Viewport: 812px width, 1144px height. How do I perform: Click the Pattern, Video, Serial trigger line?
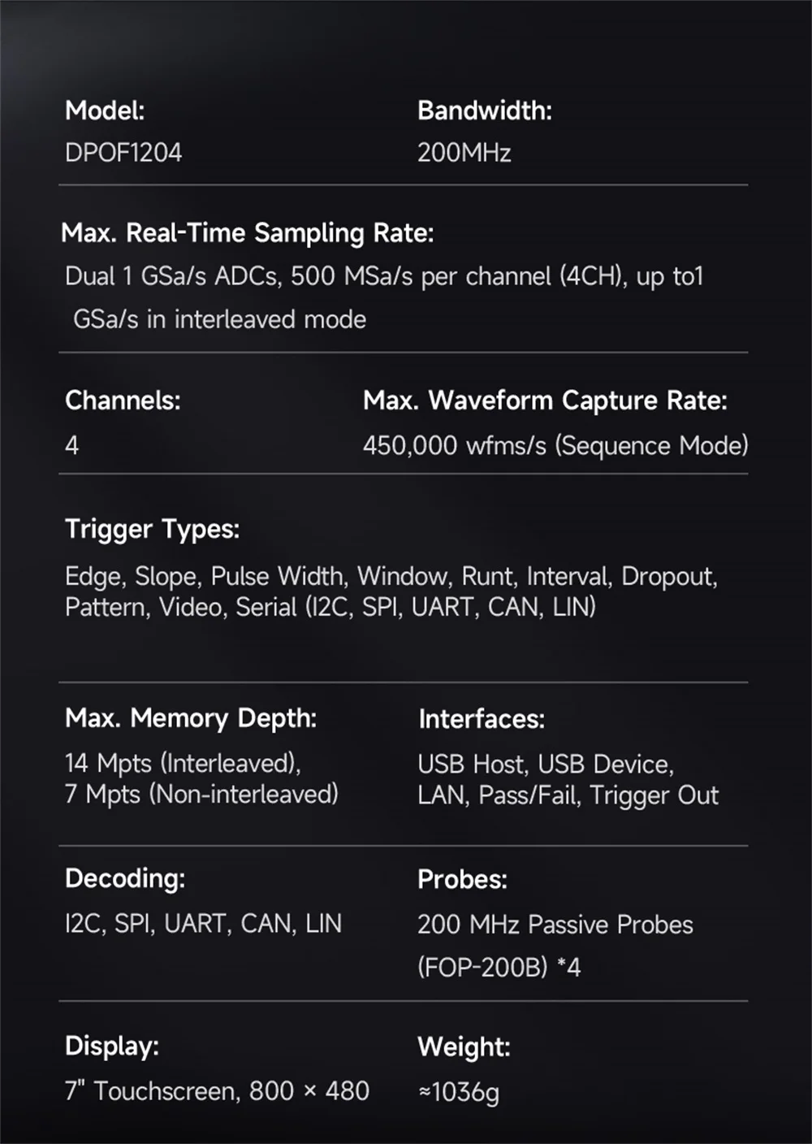[x=330, y=608]
